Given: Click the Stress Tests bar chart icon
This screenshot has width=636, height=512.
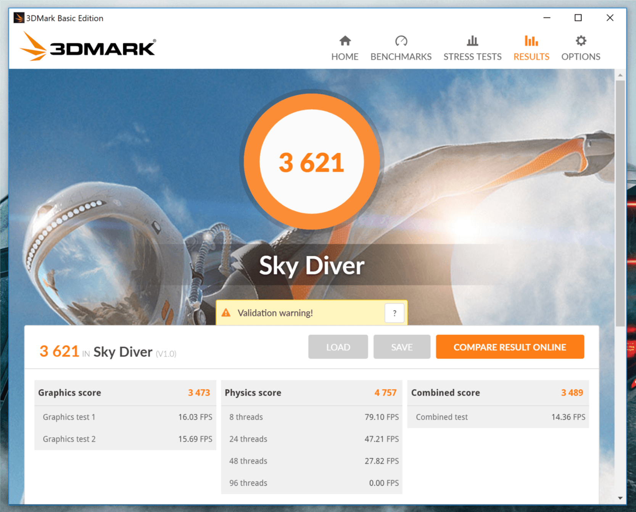Looking at the screenshot, I should [472, 40].
